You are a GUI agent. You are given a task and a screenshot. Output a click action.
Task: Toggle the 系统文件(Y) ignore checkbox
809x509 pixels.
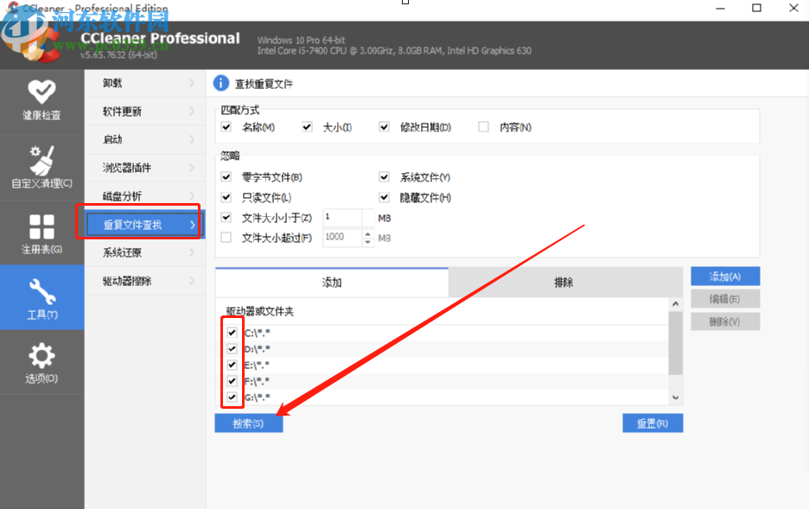click(x=384, y=177)
